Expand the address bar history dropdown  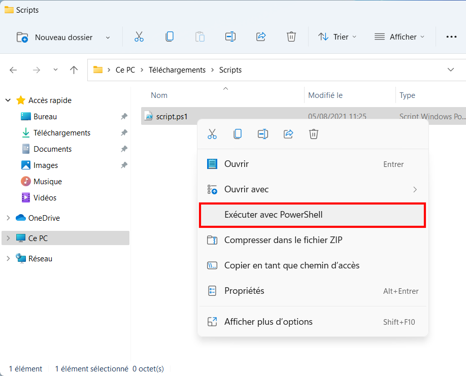tap(451, 70)
